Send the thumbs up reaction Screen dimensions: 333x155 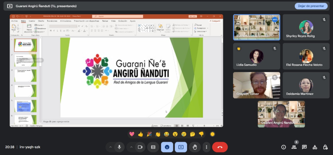140,134
